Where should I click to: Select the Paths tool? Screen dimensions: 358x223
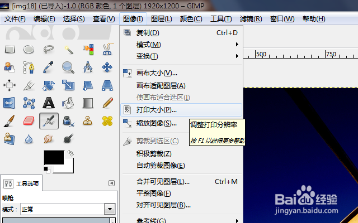click(29, 67)
